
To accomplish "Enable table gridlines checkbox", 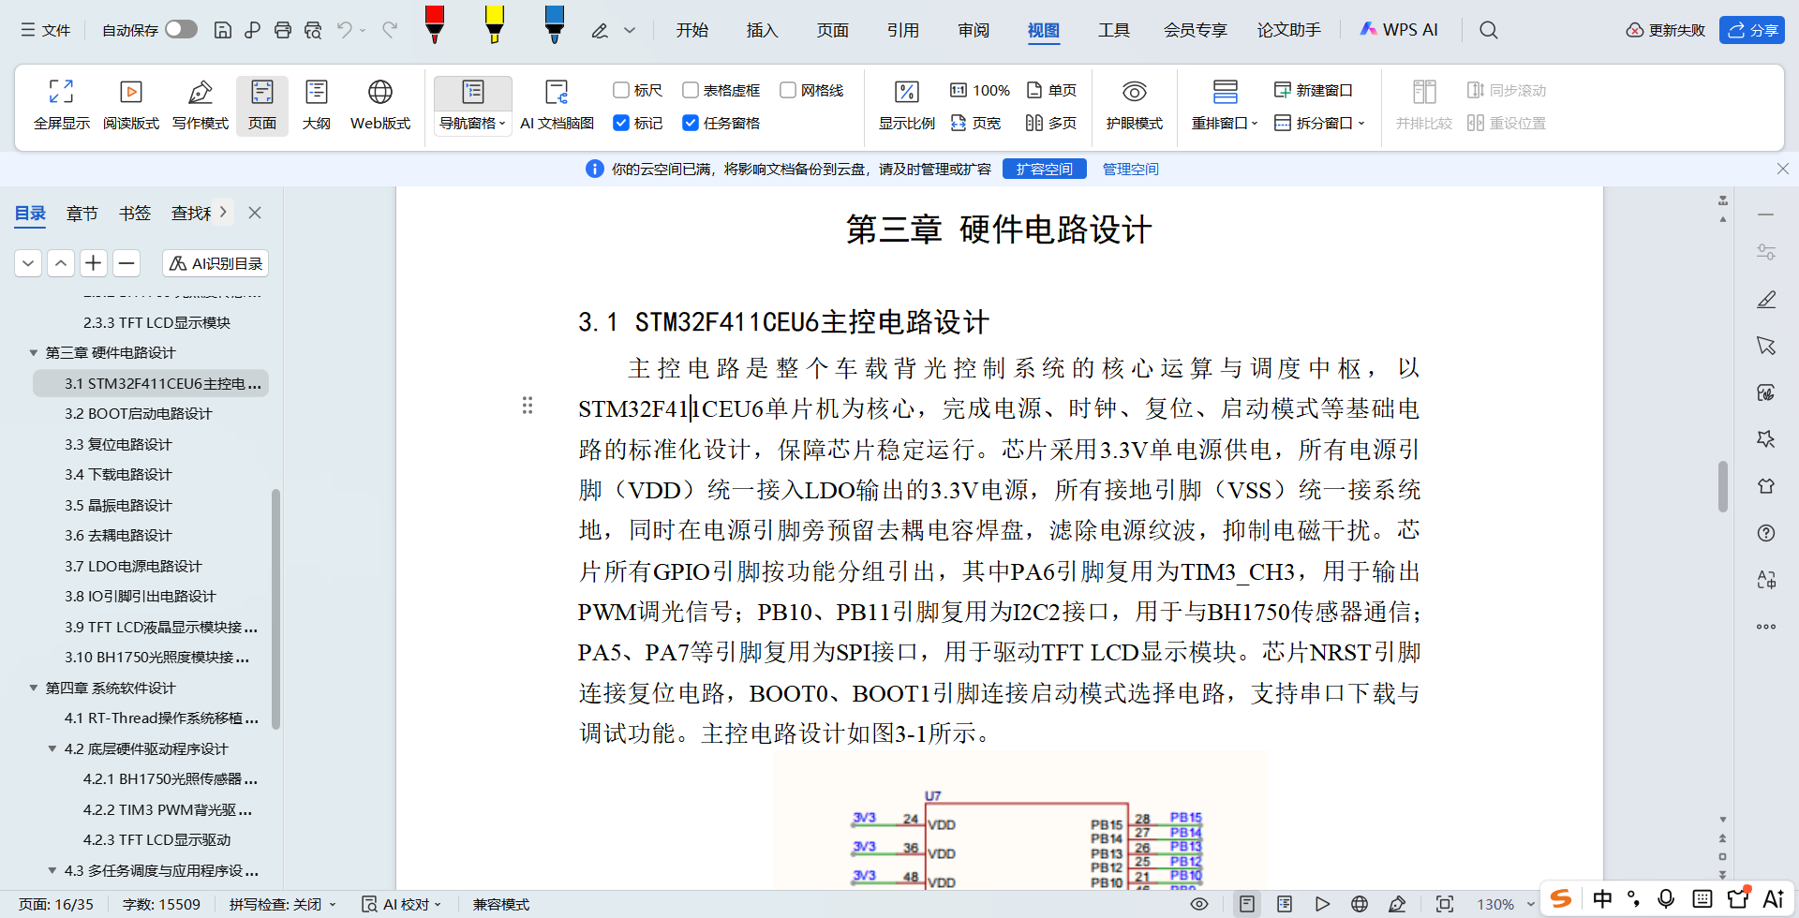I will [690, 90].
